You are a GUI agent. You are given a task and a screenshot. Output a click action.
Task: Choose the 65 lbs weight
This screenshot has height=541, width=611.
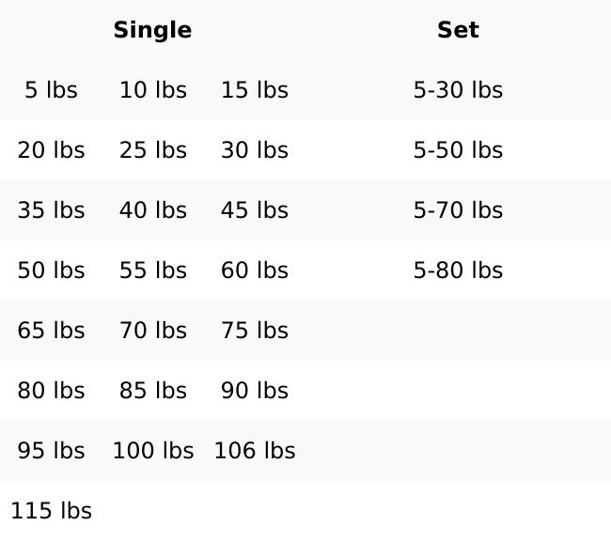(x=51, y=331)
